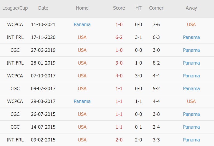Click the Score column header
This screenshot has width=214, height=146.
pos(119,8)
